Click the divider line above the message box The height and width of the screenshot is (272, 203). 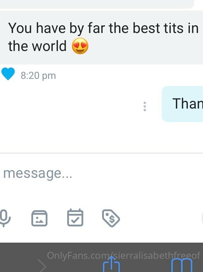pyautogui.click(x=101, y=153)
